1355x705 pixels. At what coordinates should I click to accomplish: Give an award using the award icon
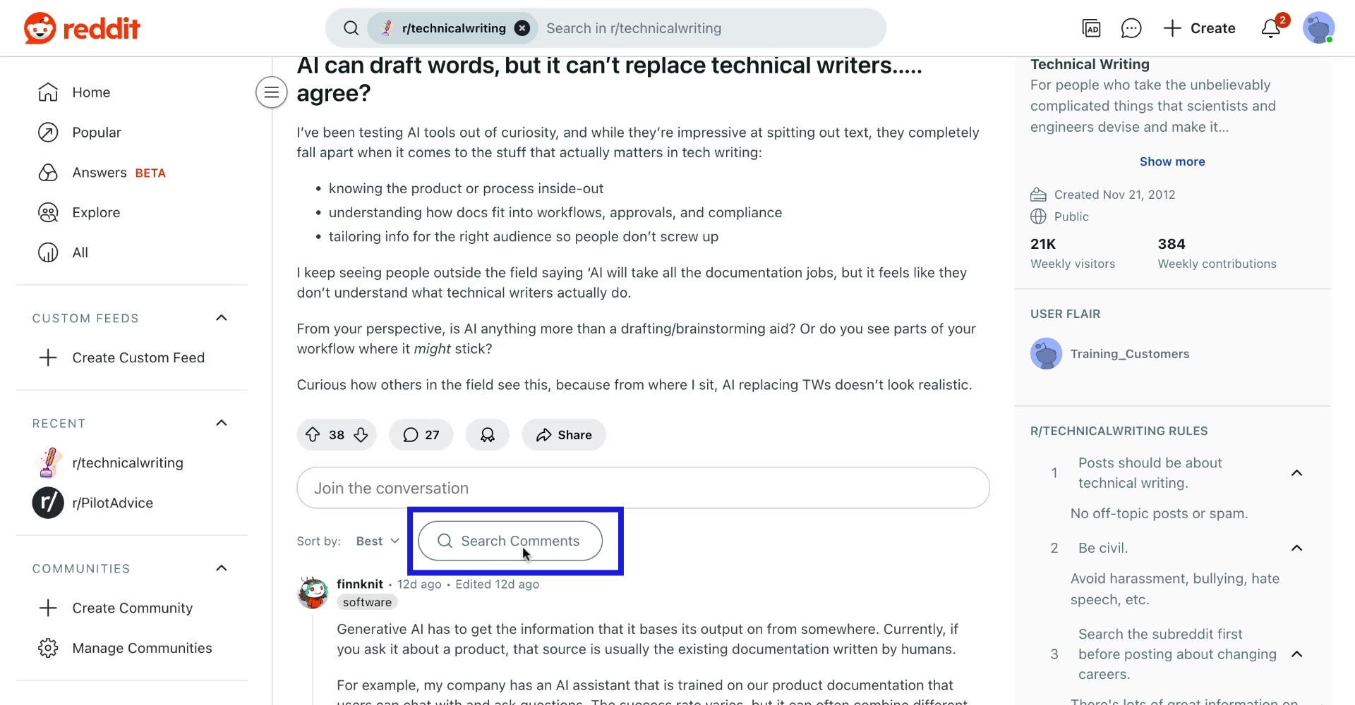click(487, 435)
